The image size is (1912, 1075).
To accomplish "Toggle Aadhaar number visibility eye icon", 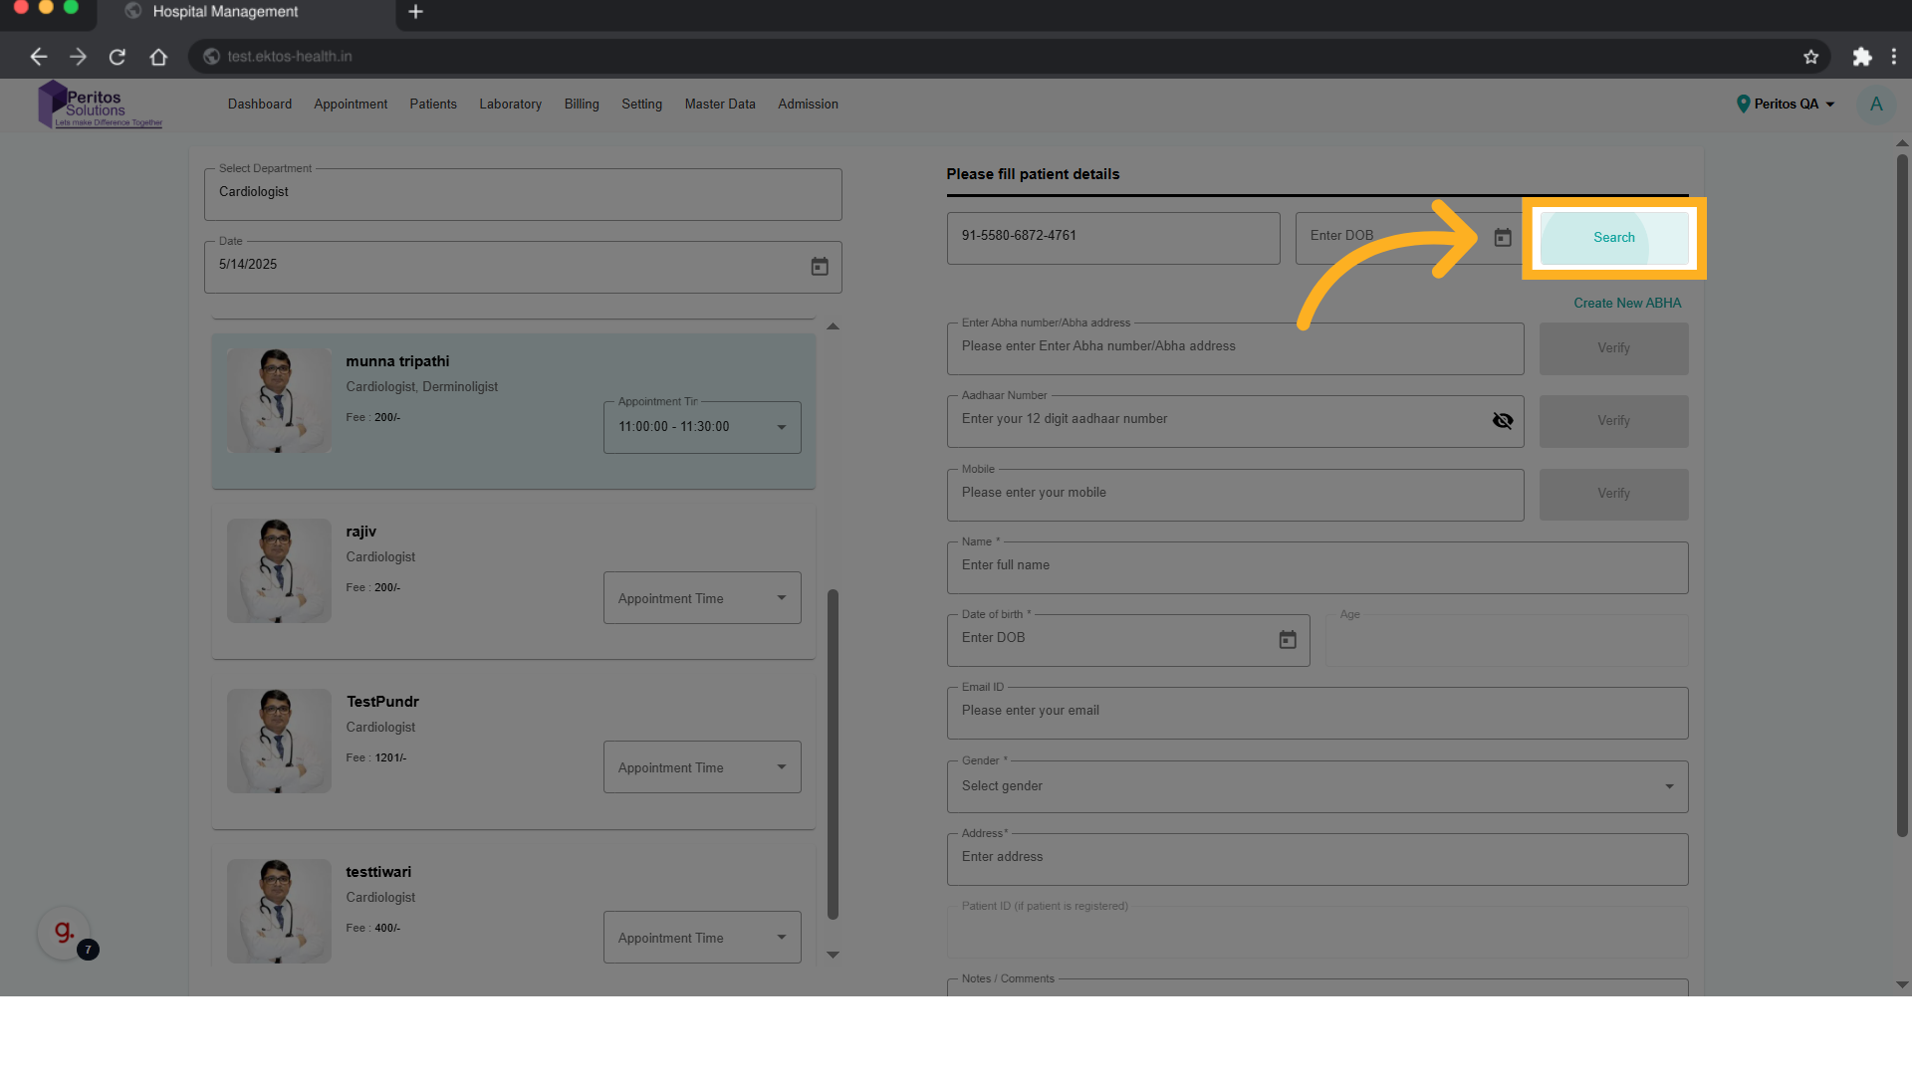I will pos(1502,421).
